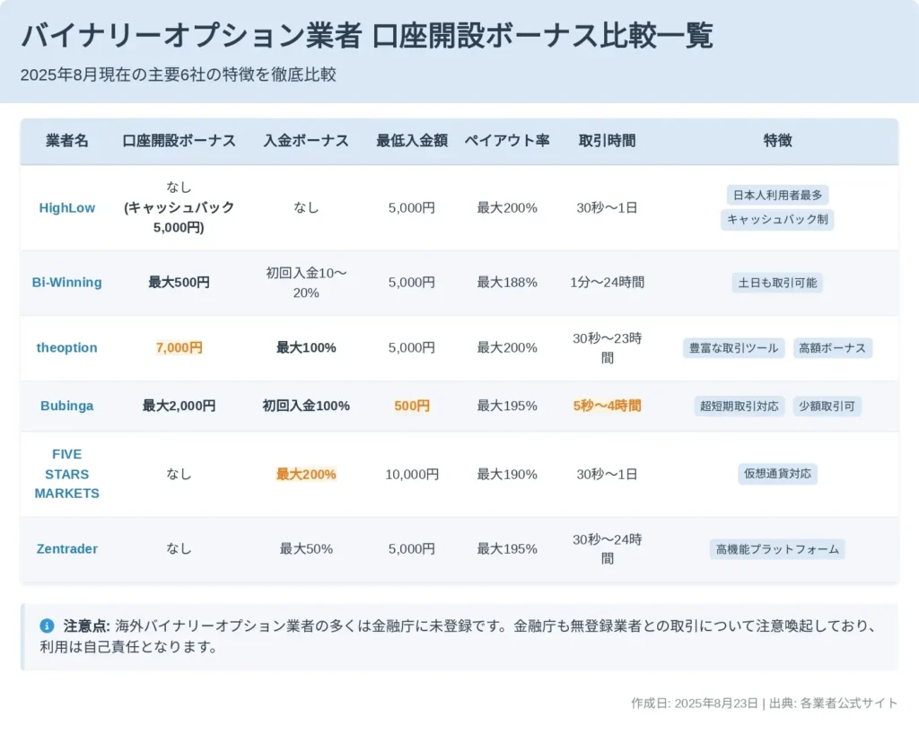Click the キャッシュバック 5,000円 cell for HighLow
The image size is (919, 735).
click(x=179, y=217)
